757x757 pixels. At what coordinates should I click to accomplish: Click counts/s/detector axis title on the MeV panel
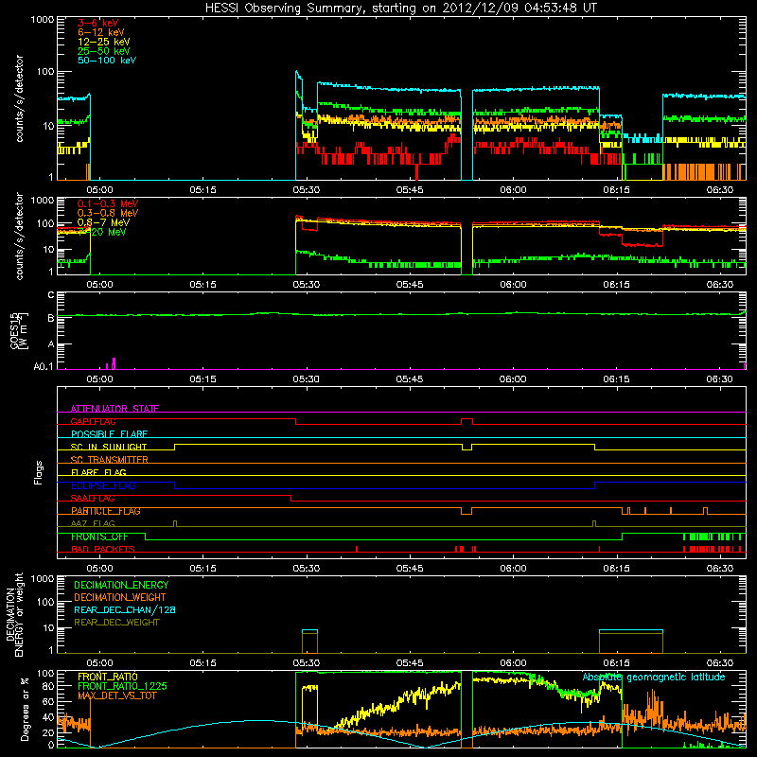pos(19,236)
